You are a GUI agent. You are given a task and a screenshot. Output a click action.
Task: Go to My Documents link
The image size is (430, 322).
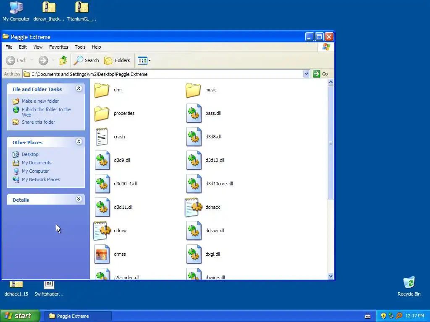pos(32,163)
